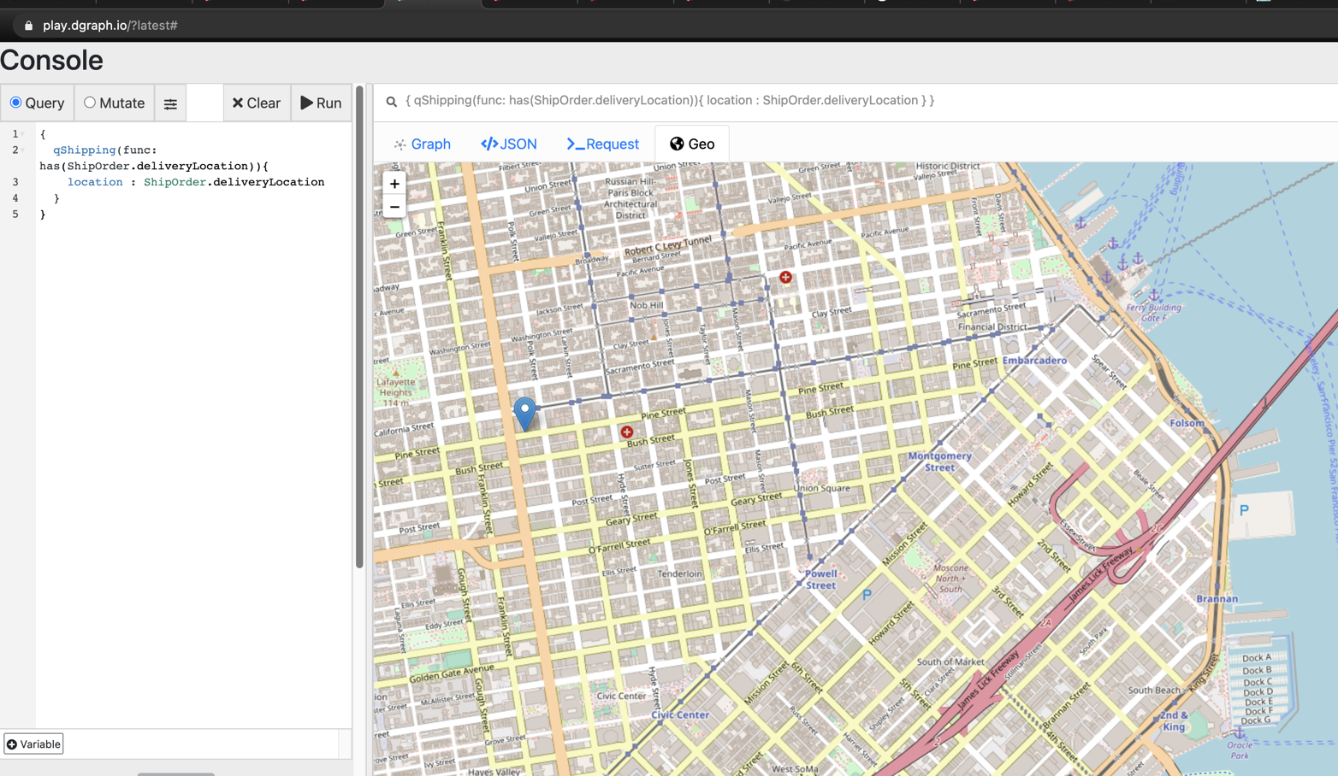This screenshot has width=1338, height=776.
Task: Click the qShipping text in editor
Action: pos(84,150)
